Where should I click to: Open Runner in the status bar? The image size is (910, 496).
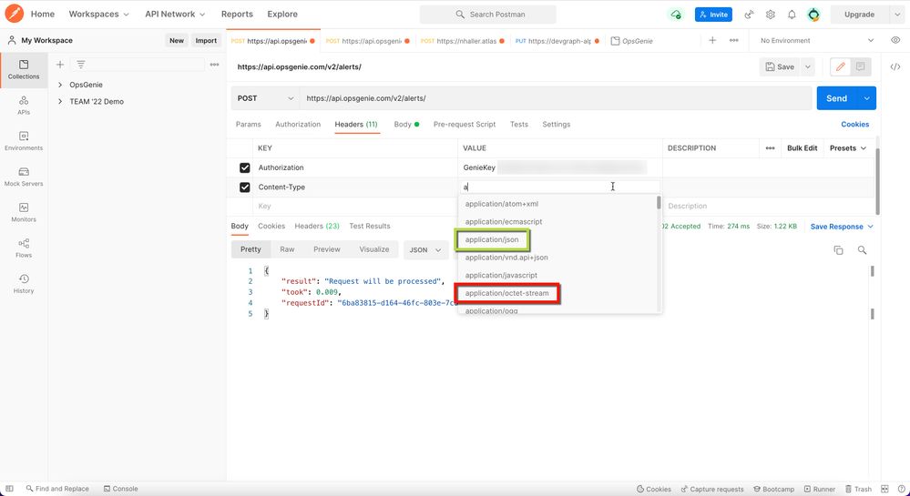click(x=820, y=489)
